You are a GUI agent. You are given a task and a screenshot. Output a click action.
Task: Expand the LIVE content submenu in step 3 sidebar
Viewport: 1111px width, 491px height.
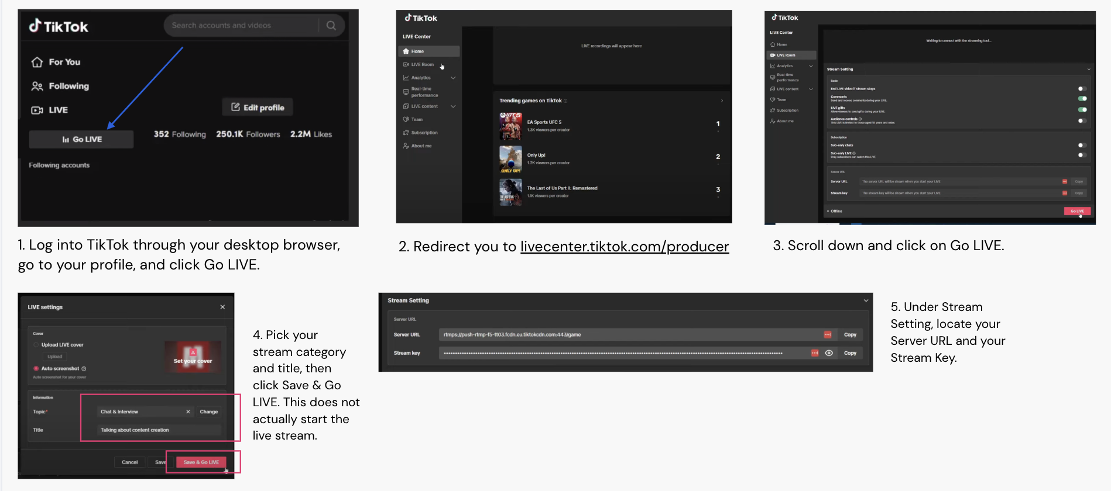tap(811, 89)
